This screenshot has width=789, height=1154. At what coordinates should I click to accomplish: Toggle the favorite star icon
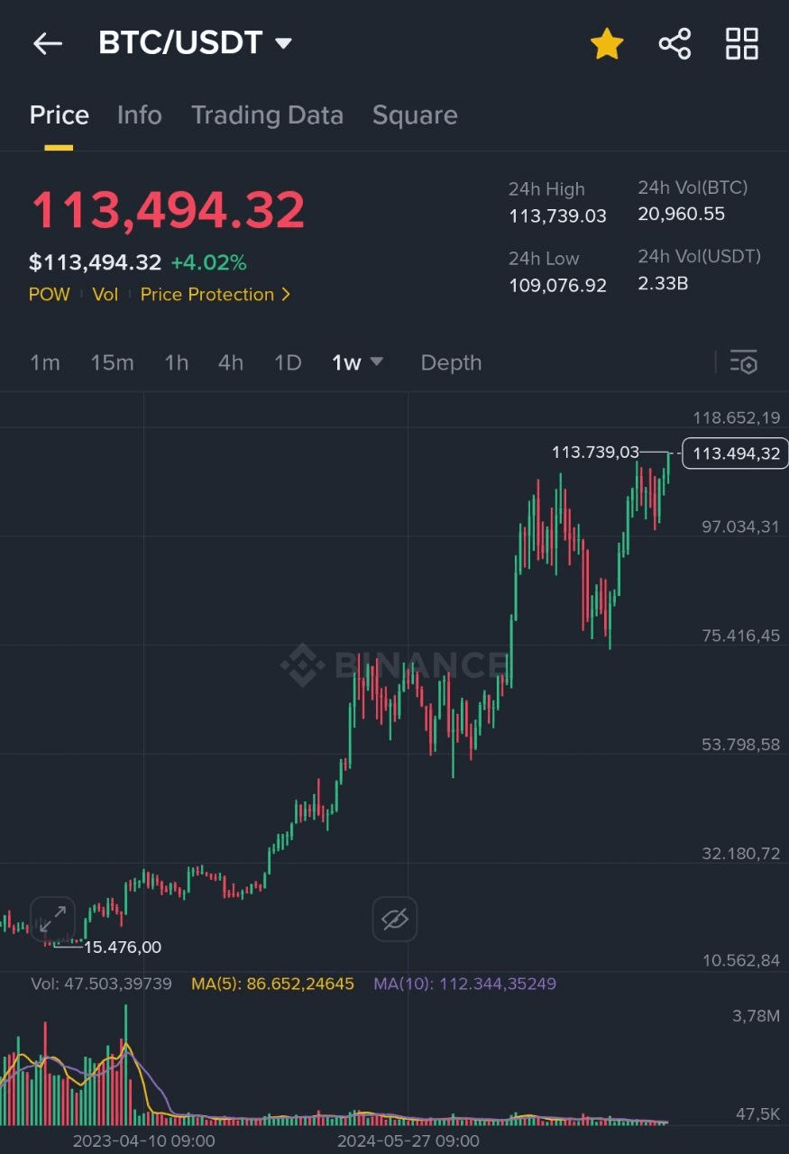point(607,43)
